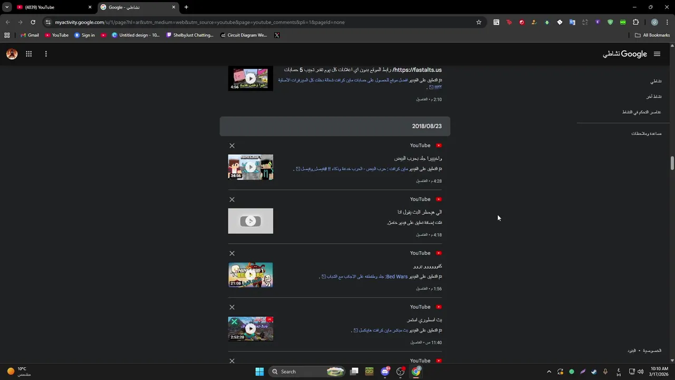This screenshot has height=380, width=675.
Task: Switch to the (4839) YouTube tab
Action: click(x=54, y=7)
